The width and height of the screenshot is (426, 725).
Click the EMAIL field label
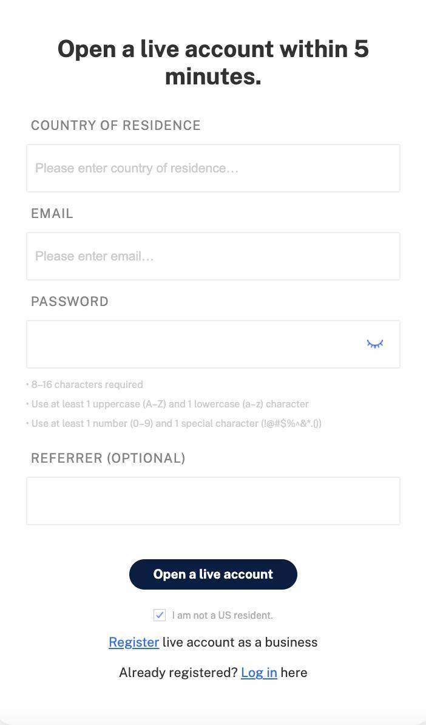(52, 214)
